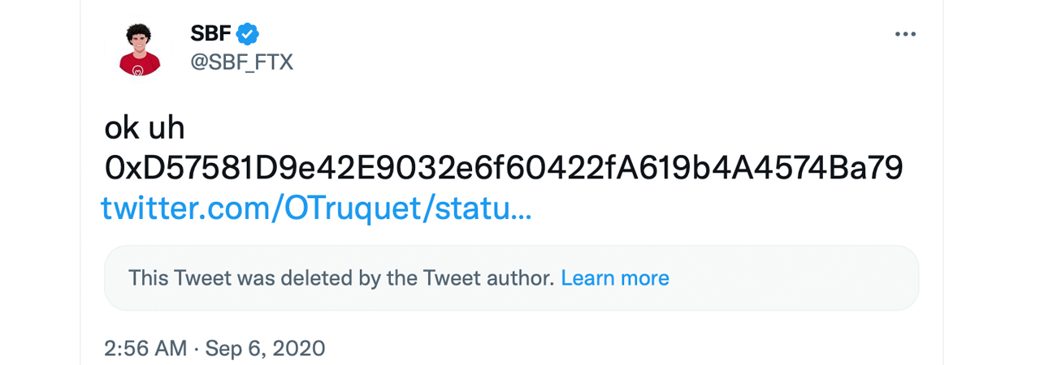Click the "Sep 6, 2020" date
This screenshot has height=365, width=1040.
pos(265,349)
